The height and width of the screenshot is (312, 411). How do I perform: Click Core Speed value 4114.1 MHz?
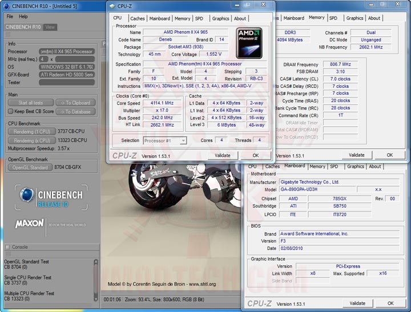(162, 103)
